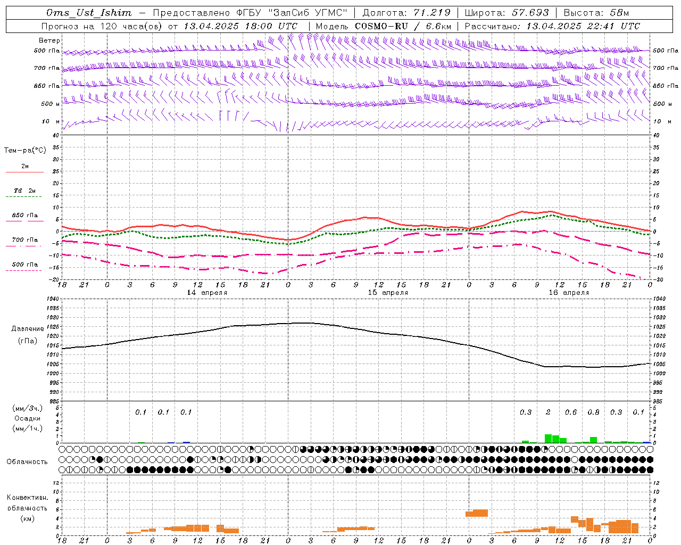Select the Рассчитано: 13.04.2025 22:41 UTC timestamp

click(552, 26)
